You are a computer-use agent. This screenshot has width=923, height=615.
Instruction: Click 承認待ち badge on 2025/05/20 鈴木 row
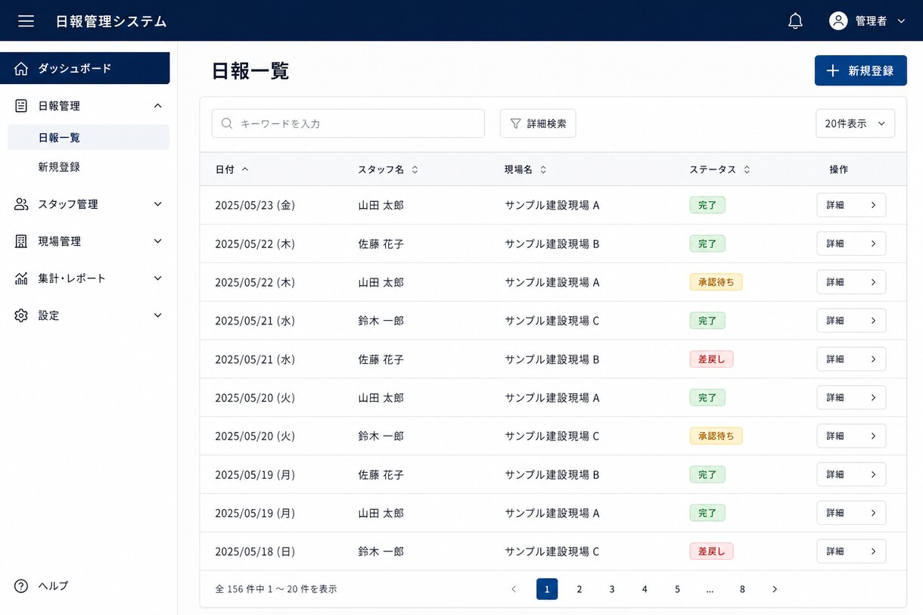(716, 436)
